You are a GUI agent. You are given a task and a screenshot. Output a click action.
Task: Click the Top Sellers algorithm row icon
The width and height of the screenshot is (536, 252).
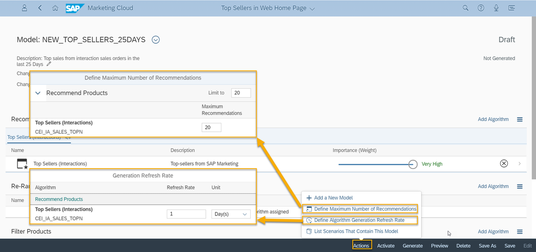22,164
